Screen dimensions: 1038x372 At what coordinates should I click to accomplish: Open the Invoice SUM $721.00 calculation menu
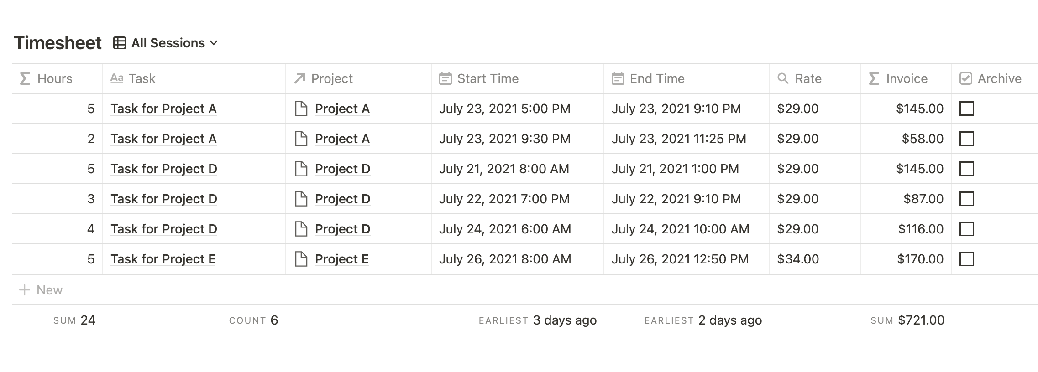click(x=907, y=320)
